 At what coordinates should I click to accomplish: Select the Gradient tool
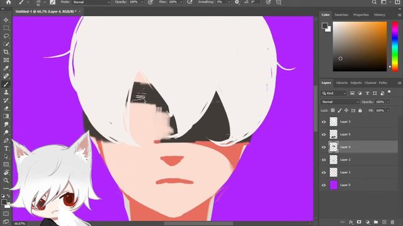click(6, 116)
